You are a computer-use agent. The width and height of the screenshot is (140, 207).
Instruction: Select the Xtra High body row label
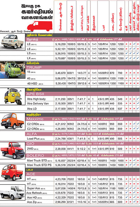(x=36, y=99)
